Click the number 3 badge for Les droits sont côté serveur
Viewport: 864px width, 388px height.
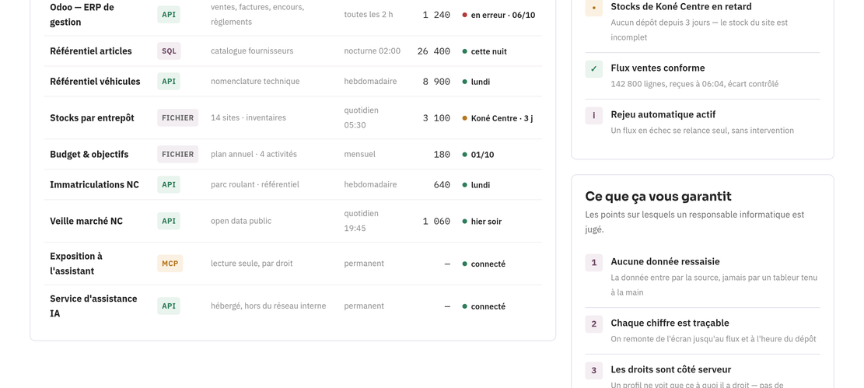[593, 370]
